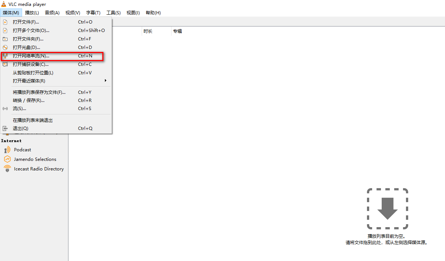The height and width of the screenshot is (261, 445).
Task: Click the Open Capture Device icon
Action: click(x=5, y=64)
